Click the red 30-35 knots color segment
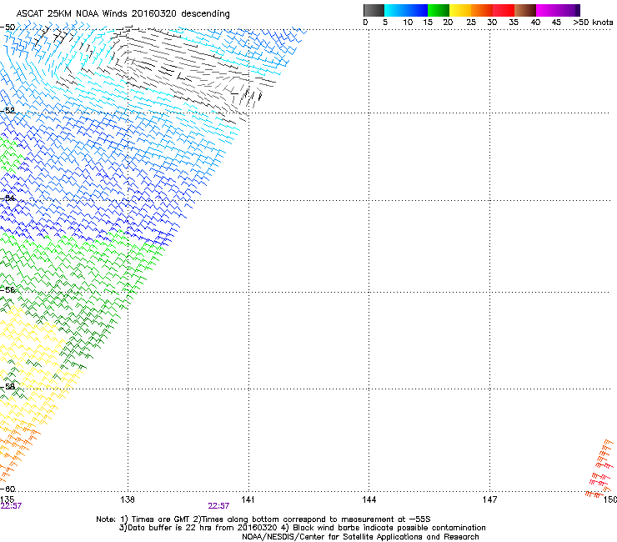The height and width of the screenshot is (542, 617). [x=504, y=10]
